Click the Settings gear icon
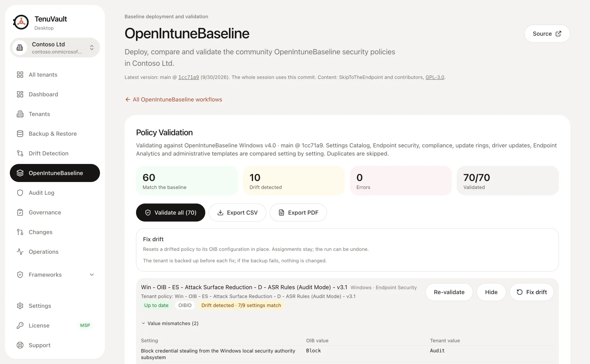Screen dimensions: 590x364 [x=20, y=306]
